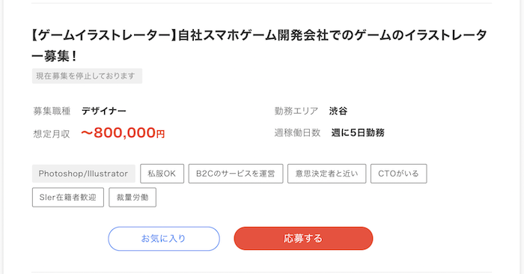Click the お気に入り favorite button
524x274 pixels.
pos(164,239)
